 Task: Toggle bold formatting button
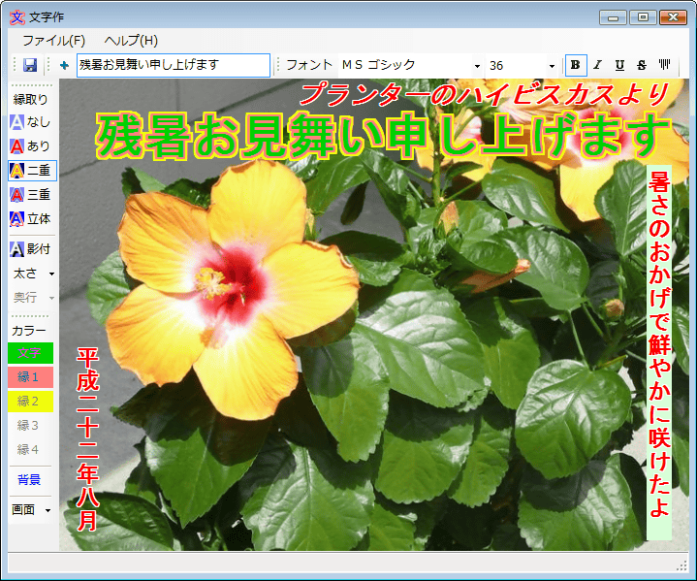click(576, 65)
